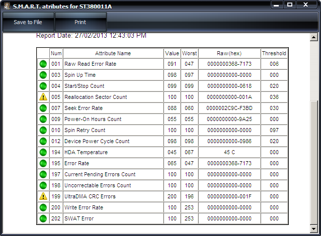Select the Raw Read Error Rate text
Screen dimensions: 321x236
coord(90,64)
